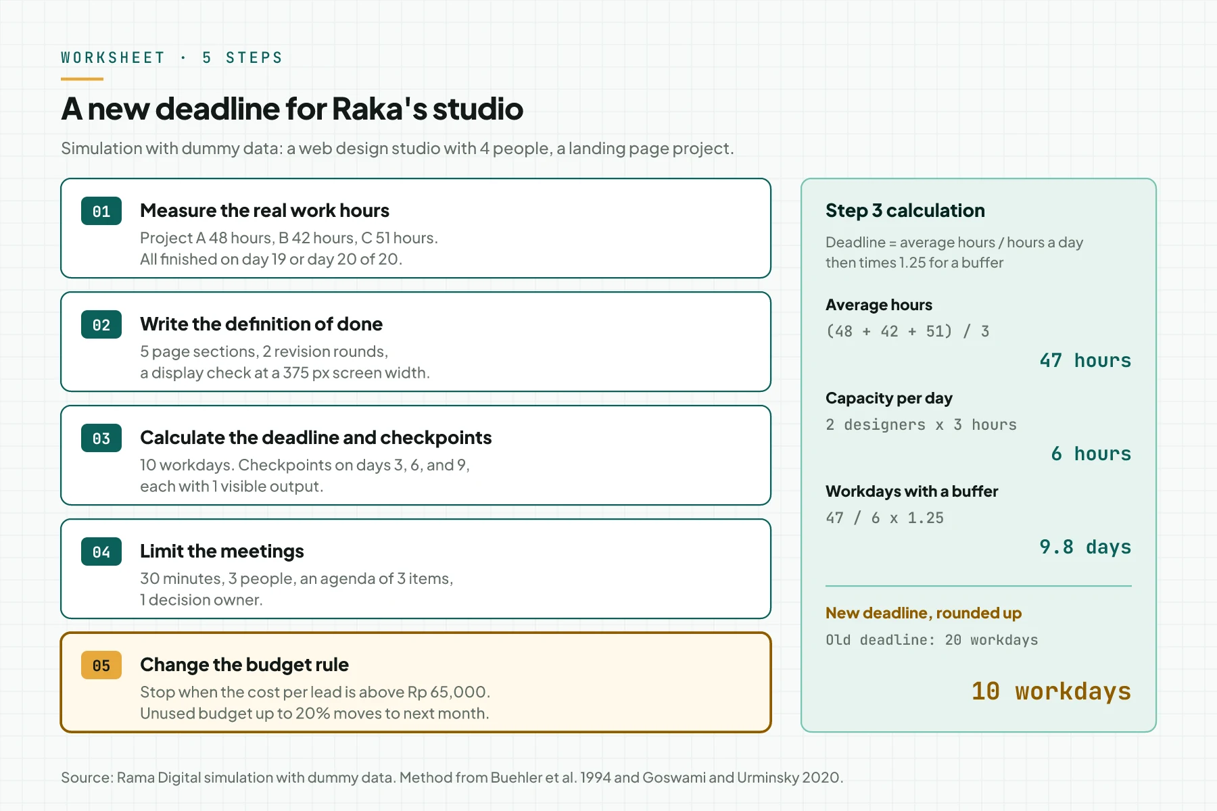Click 'Deadline = average hours / hours a day' text
The image size is (1217, 811).
click(954, 243)
